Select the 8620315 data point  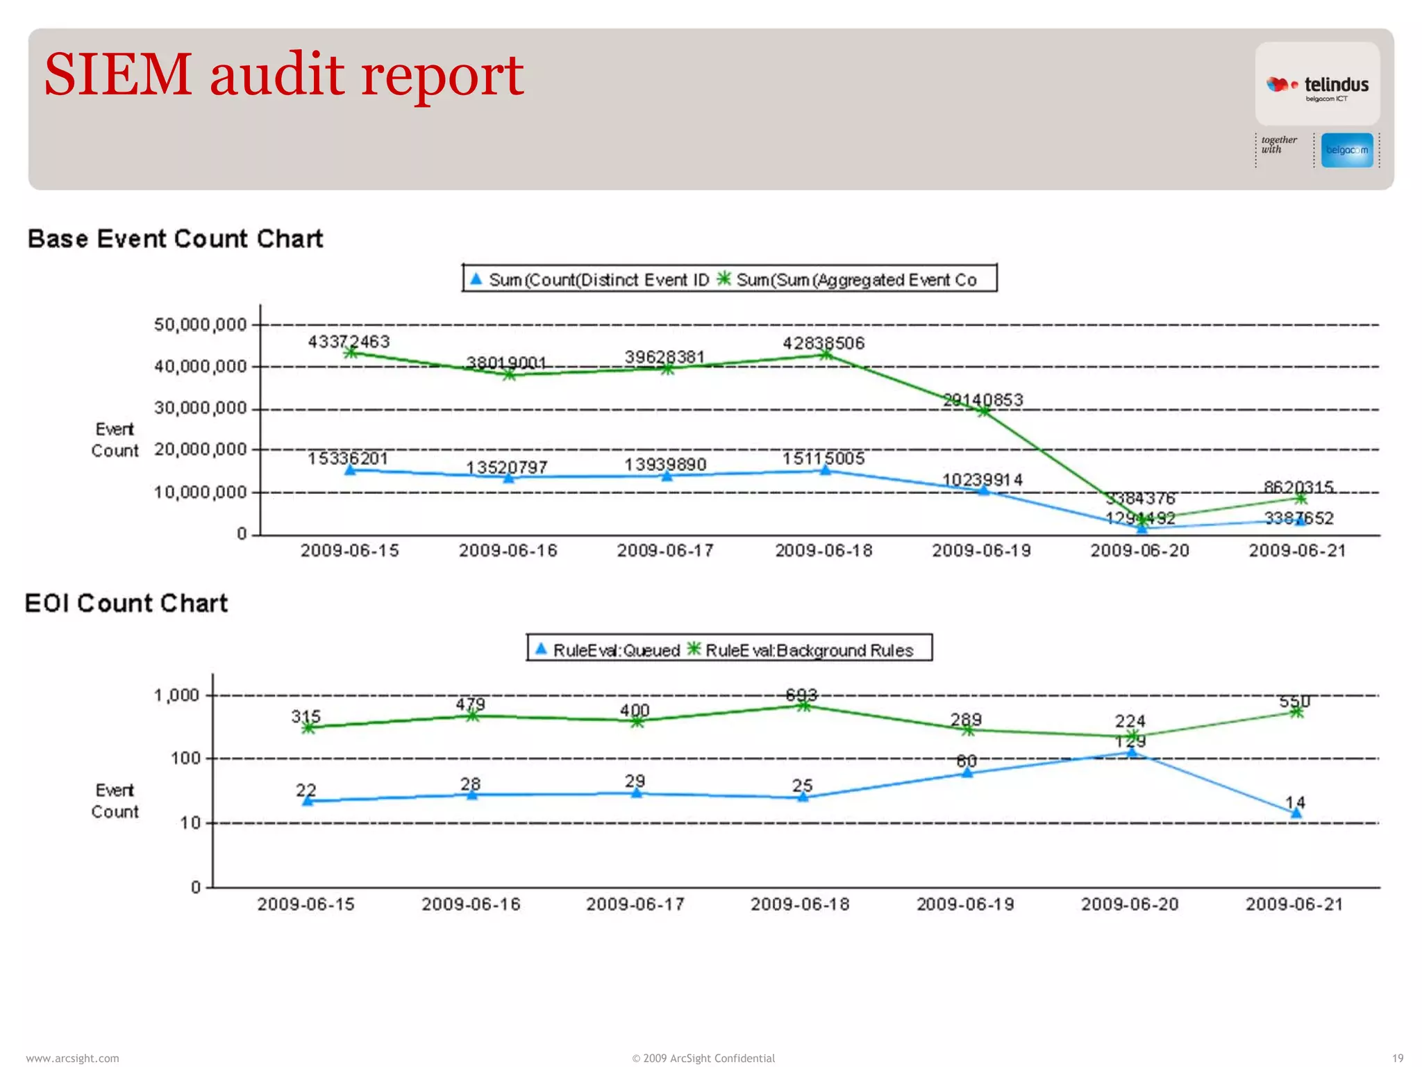tap(1300, 499)
